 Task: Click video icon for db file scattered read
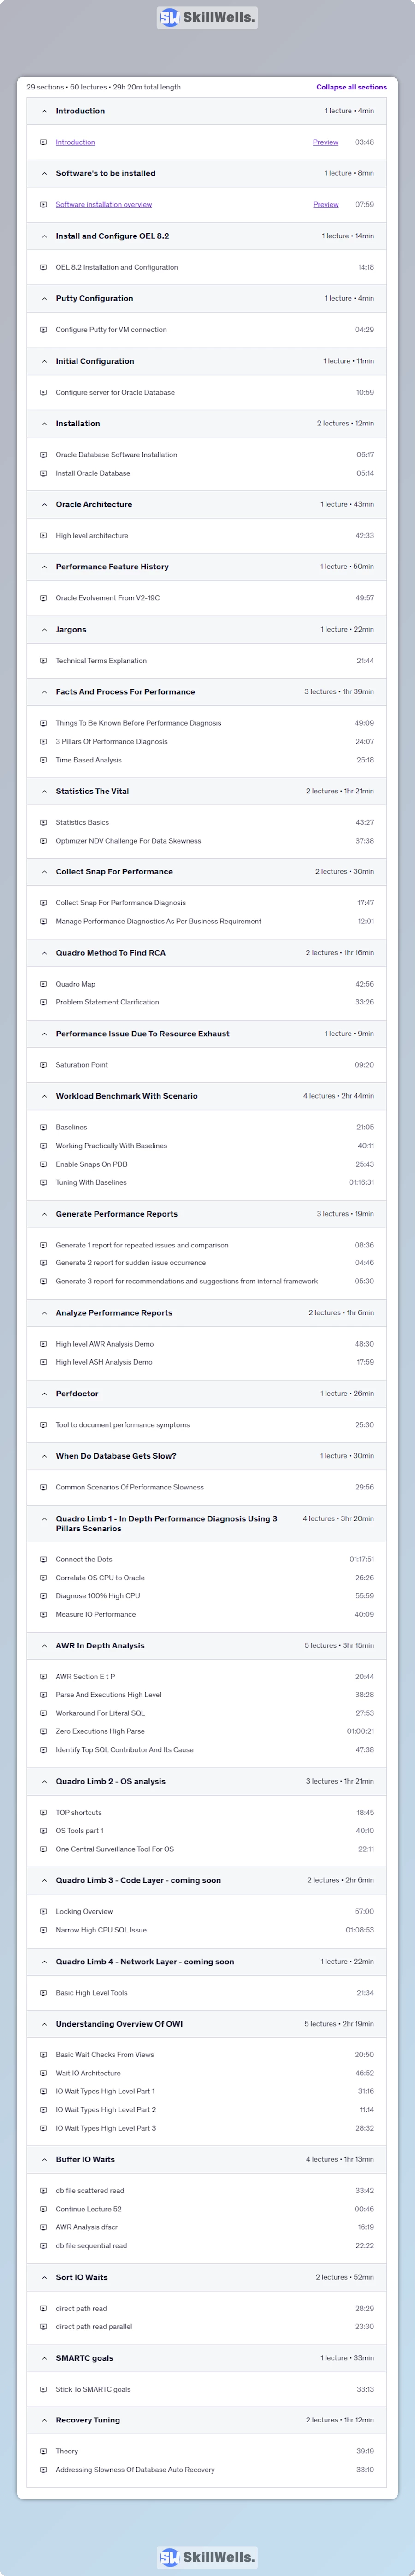(43, 2190)
